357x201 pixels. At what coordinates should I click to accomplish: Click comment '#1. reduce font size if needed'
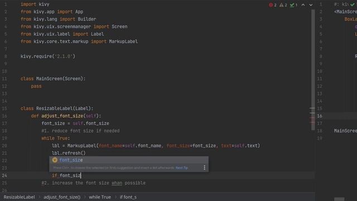pos(80,131)
